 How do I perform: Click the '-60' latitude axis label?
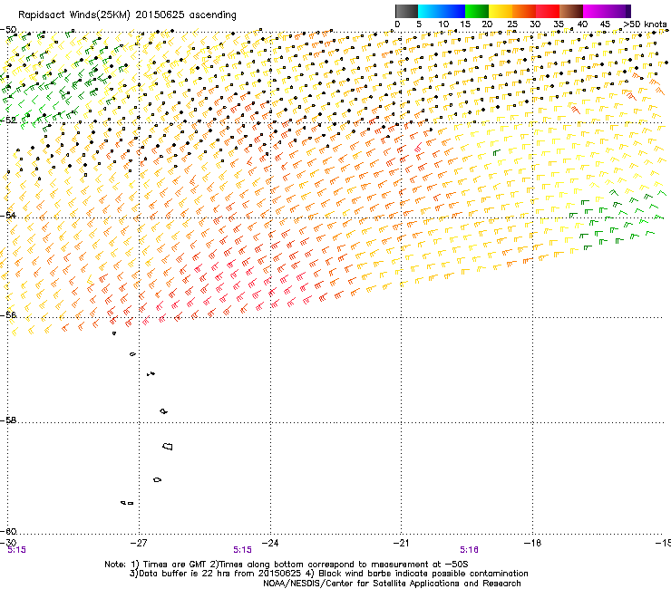pyautogui.click(x=8, y=531)
